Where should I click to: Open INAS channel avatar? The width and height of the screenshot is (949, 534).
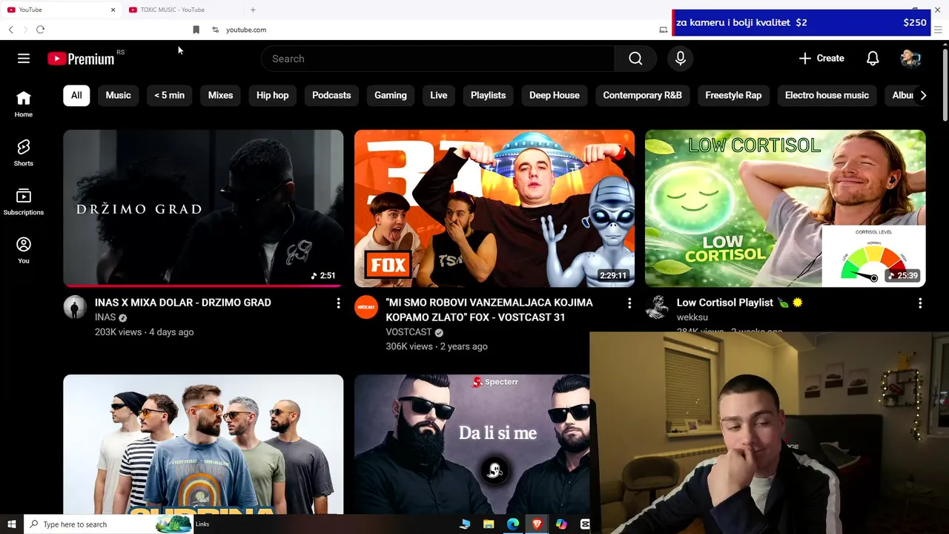coord(75,307)
